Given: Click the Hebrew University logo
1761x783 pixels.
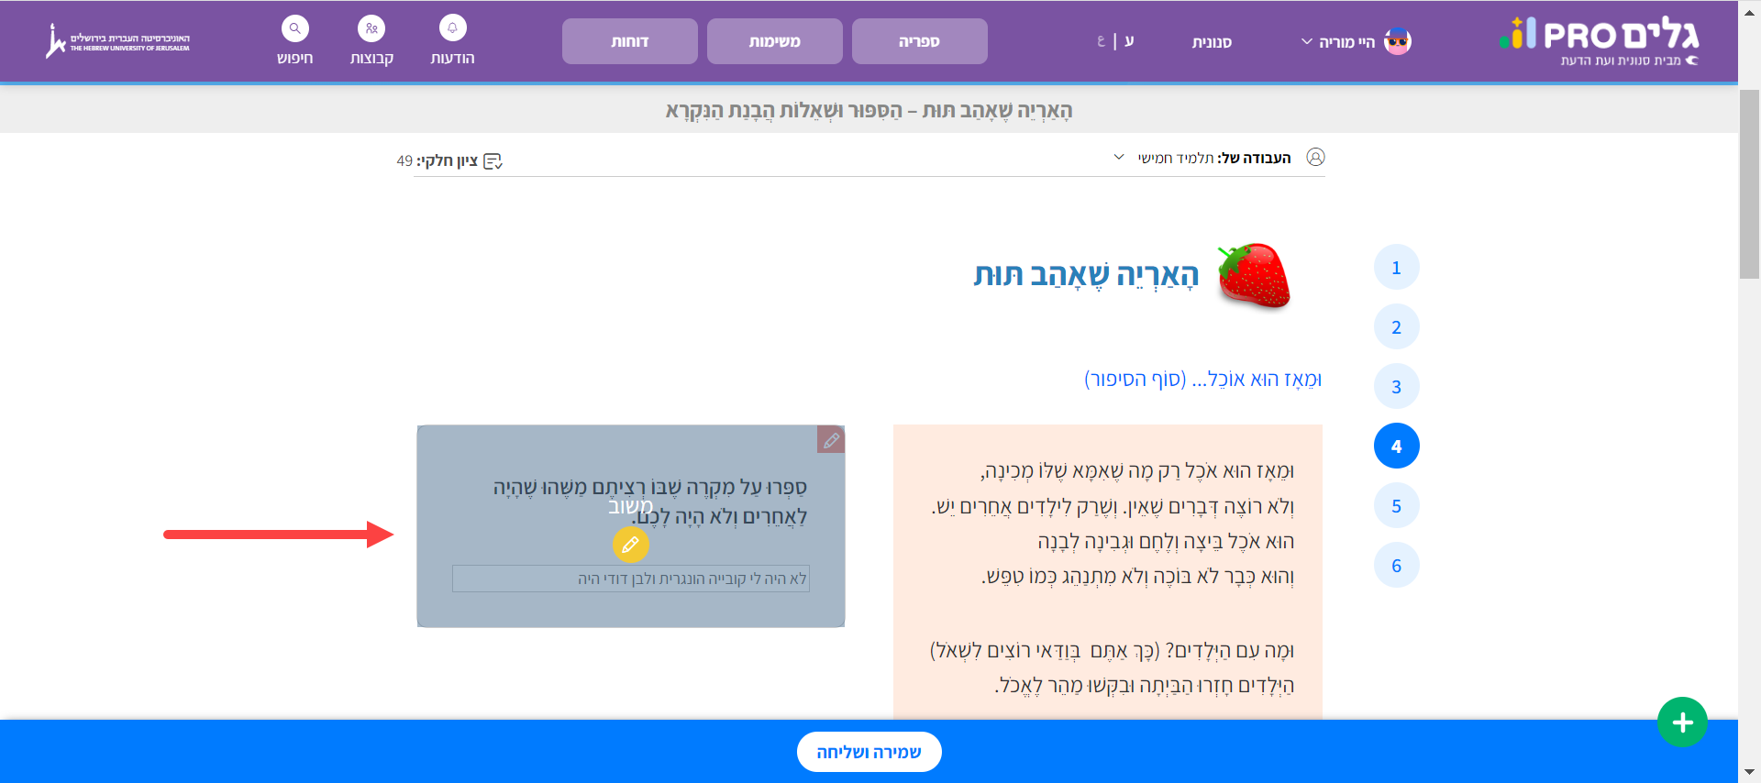Looking at the screenshot, I should tap(118, 41).
